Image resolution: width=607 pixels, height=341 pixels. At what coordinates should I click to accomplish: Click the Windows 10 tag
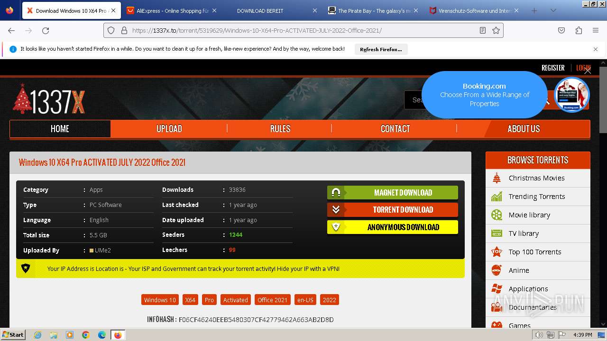160,300
